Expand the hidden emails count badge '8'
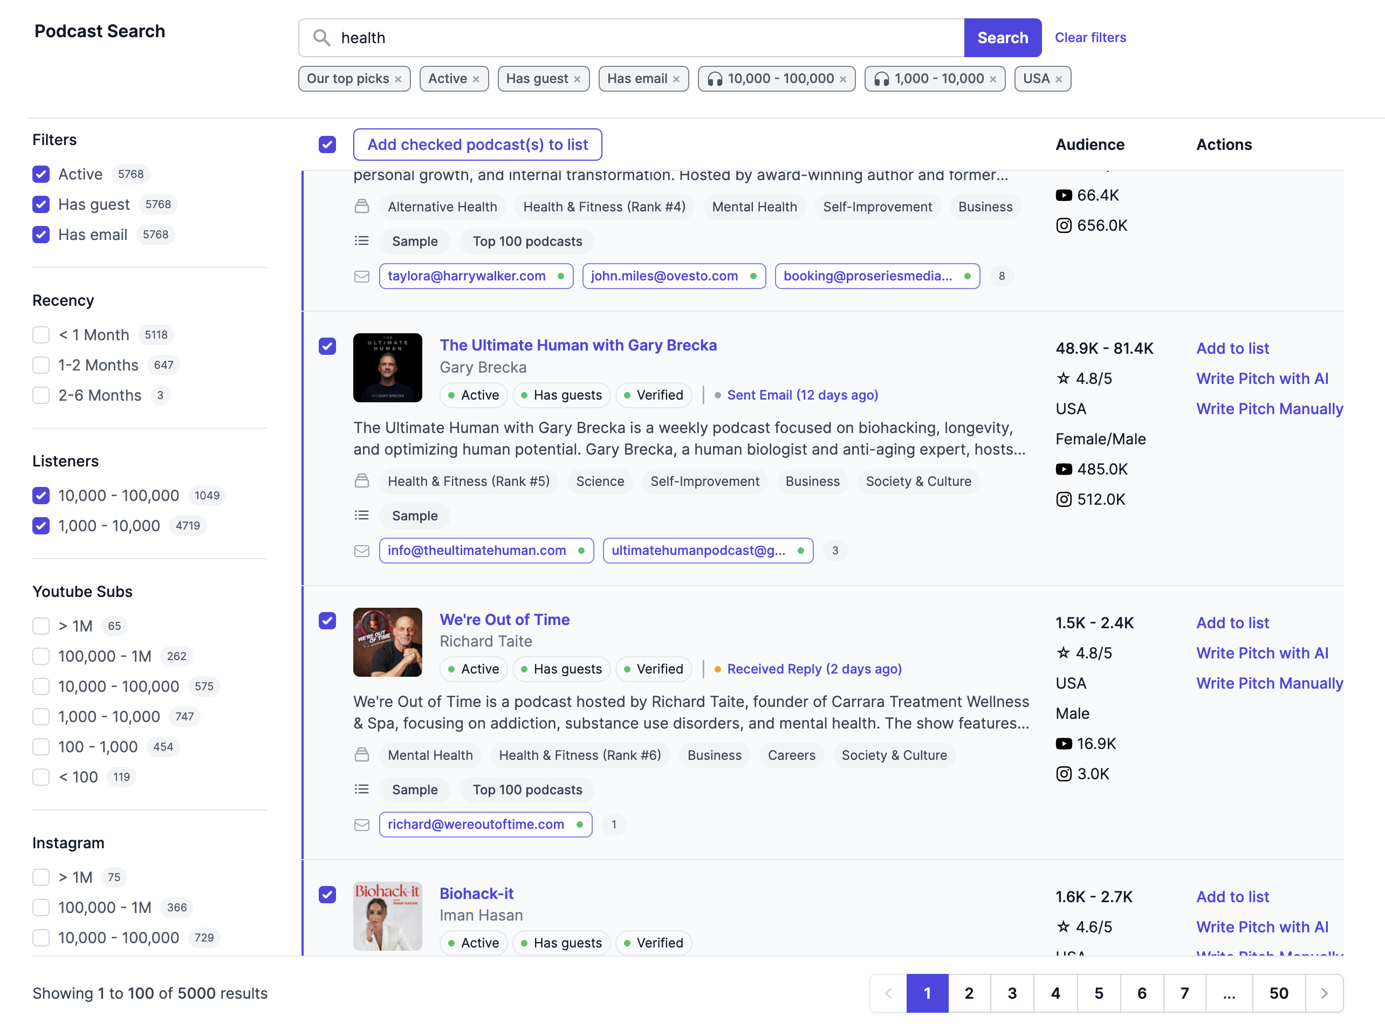This screenshot has height=1030, width=1385. click(x=1002, y=276)
